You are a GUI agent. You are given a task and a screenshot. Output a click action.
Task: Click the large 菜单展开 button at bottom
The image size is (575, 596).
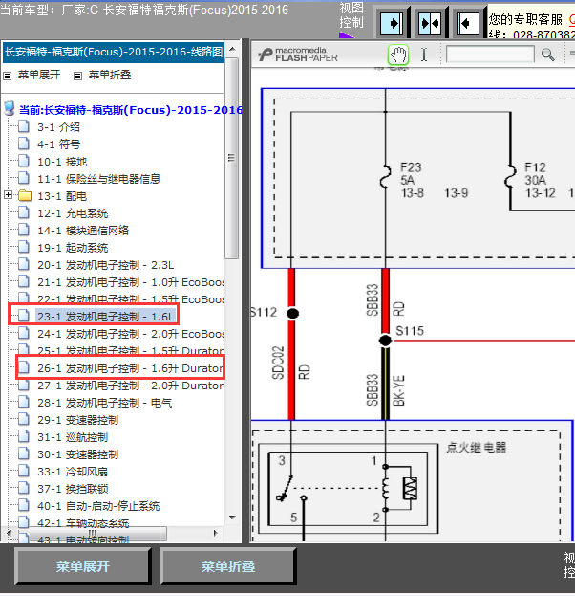[x=83, y=566]
